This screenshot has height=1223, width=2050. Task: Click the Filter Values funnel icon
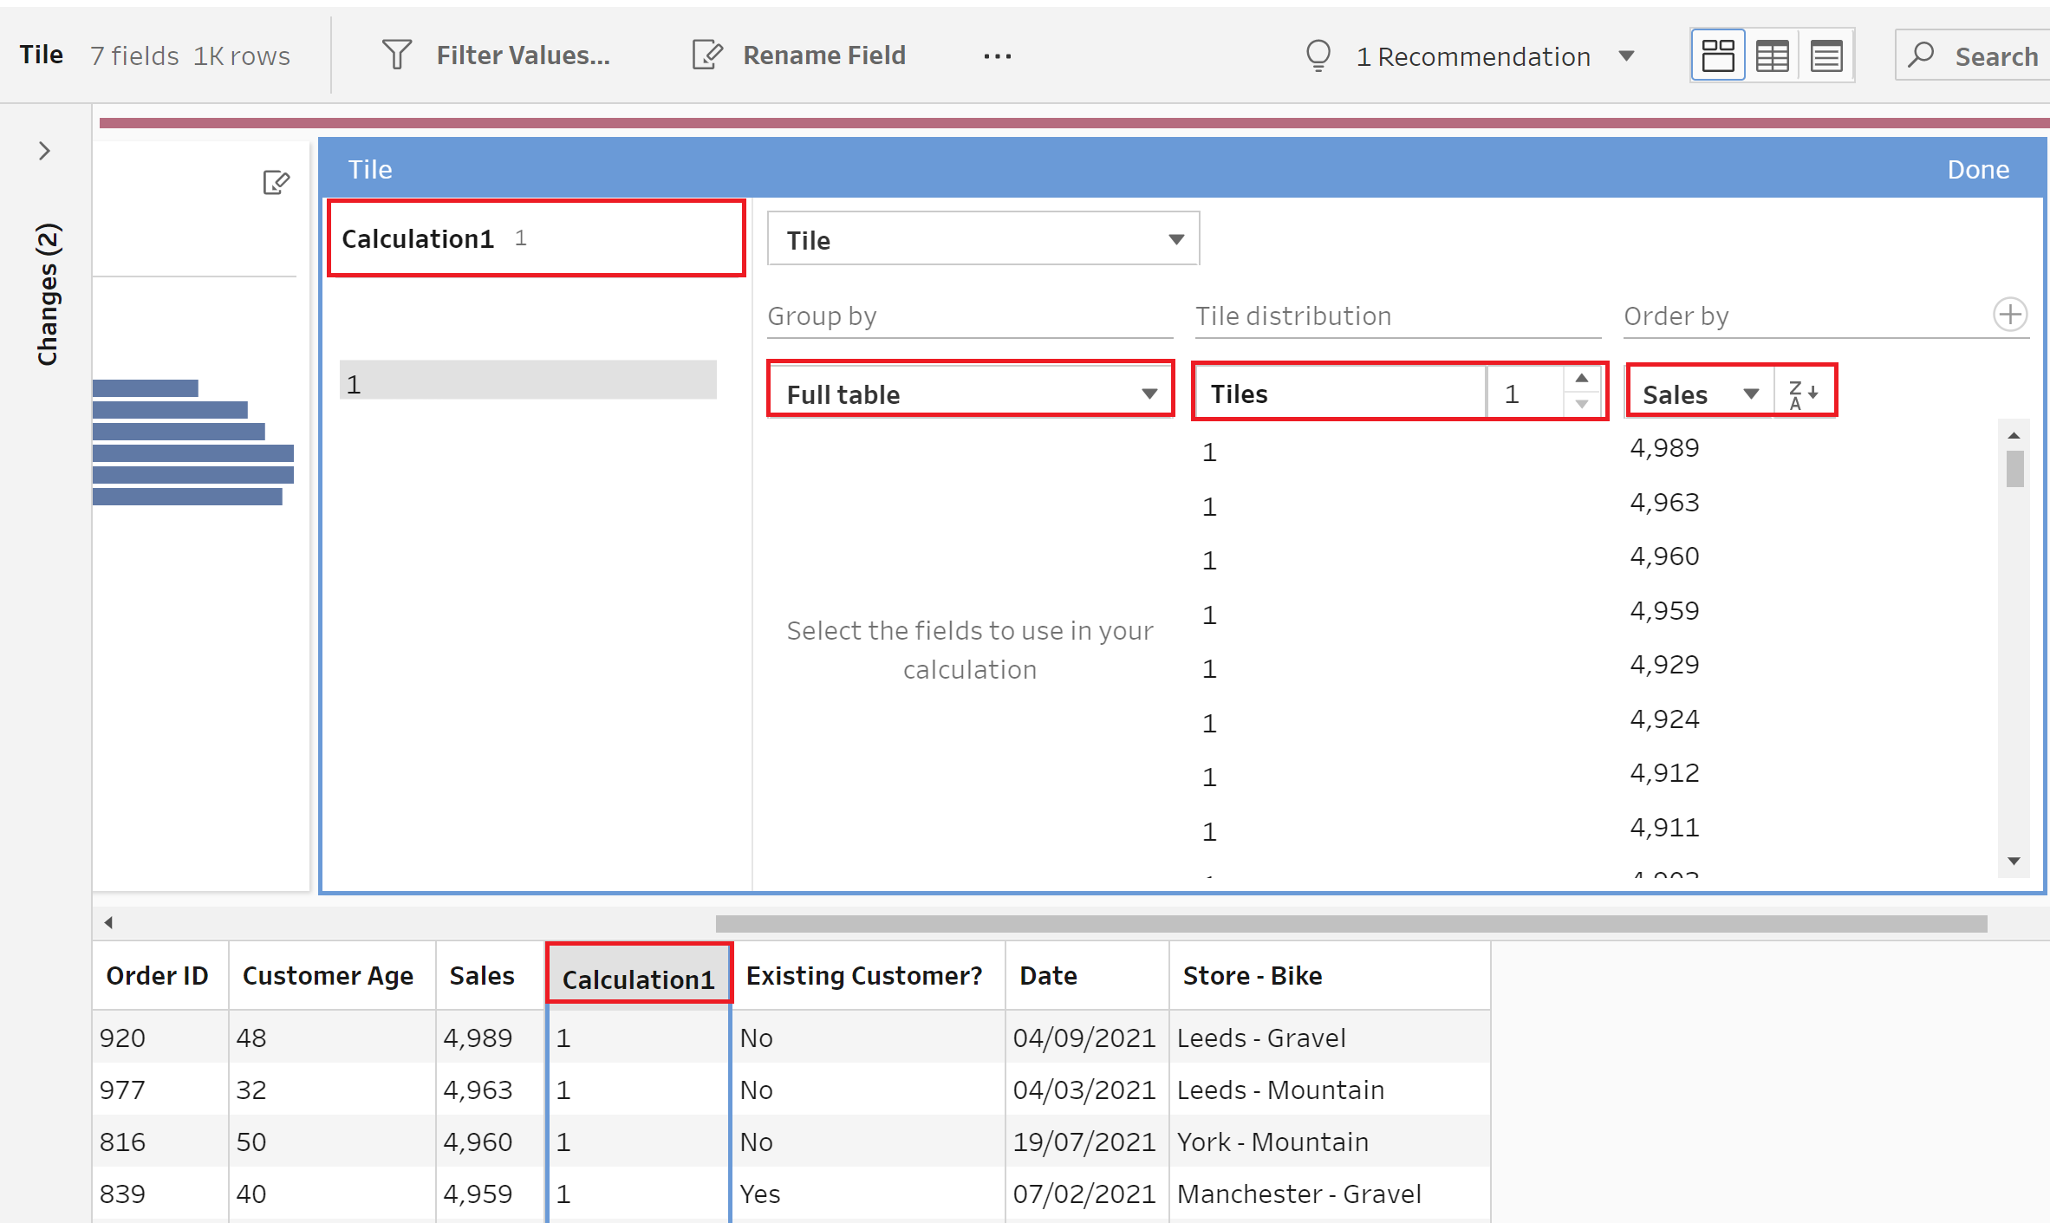pyautogui.click(x=396, y=55)
